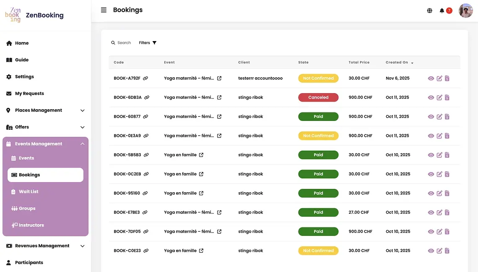478x272 pixels.
Task: View booking BOOK-60877 eye icon
Action: click(x=431, y=117)
